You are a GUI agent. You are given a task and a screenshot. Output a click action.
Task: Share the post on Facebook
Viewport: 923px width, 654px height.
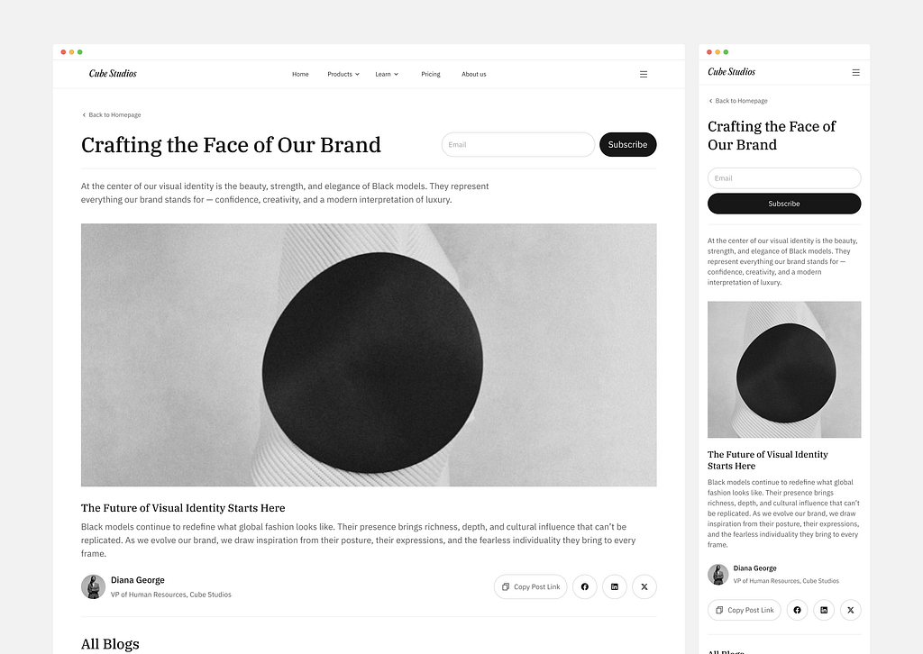point(584,586)
